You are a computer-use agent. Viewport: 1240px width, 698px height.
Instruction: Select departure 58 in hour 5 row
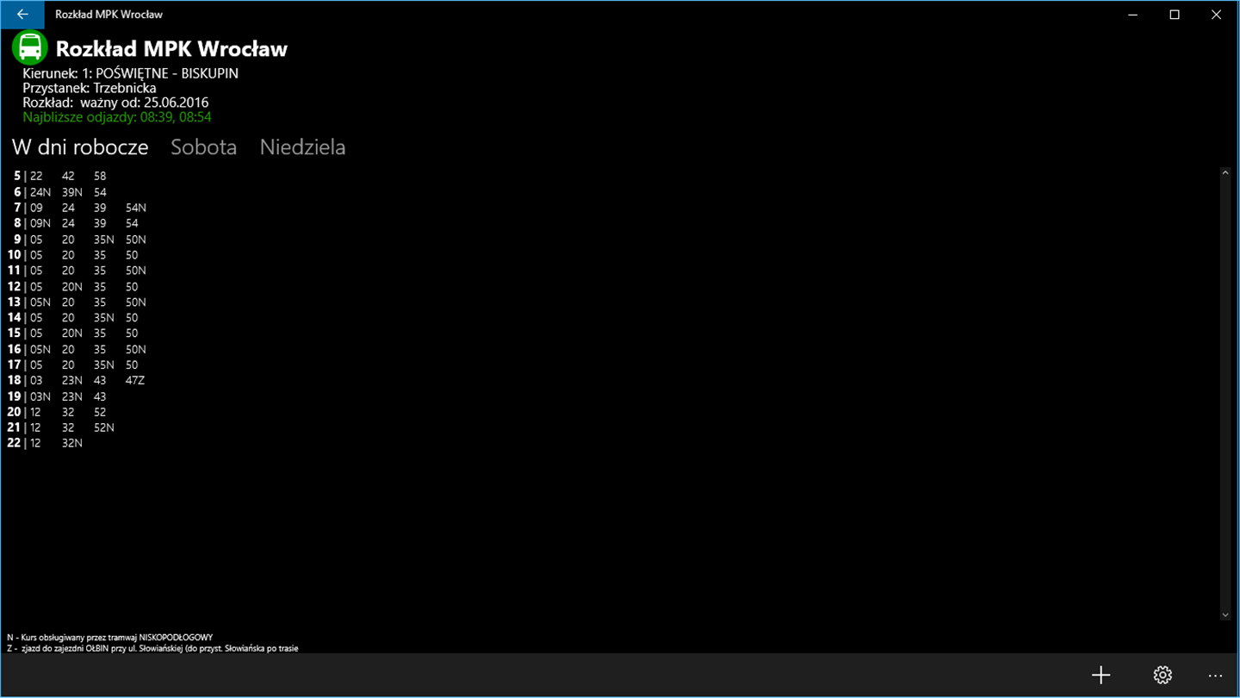click(100, 176)
